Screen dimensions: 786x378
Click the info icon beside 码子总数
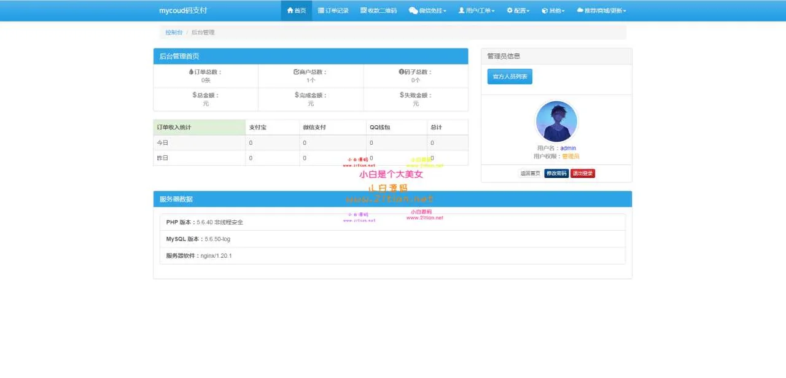point(401,72)
